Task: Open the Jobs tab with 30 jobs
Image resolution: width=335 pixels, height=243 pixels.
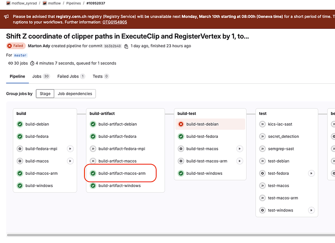Action: click(x=41, y=76)
